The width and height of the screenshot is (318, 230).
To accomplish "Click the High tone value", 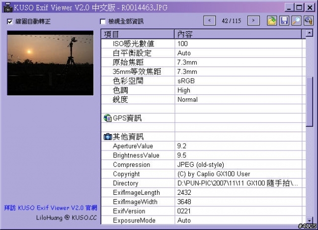I will [184, 90].
